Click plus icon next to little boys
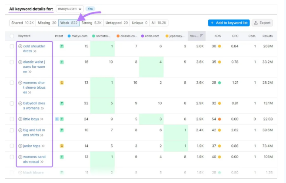 click(20, 119)
